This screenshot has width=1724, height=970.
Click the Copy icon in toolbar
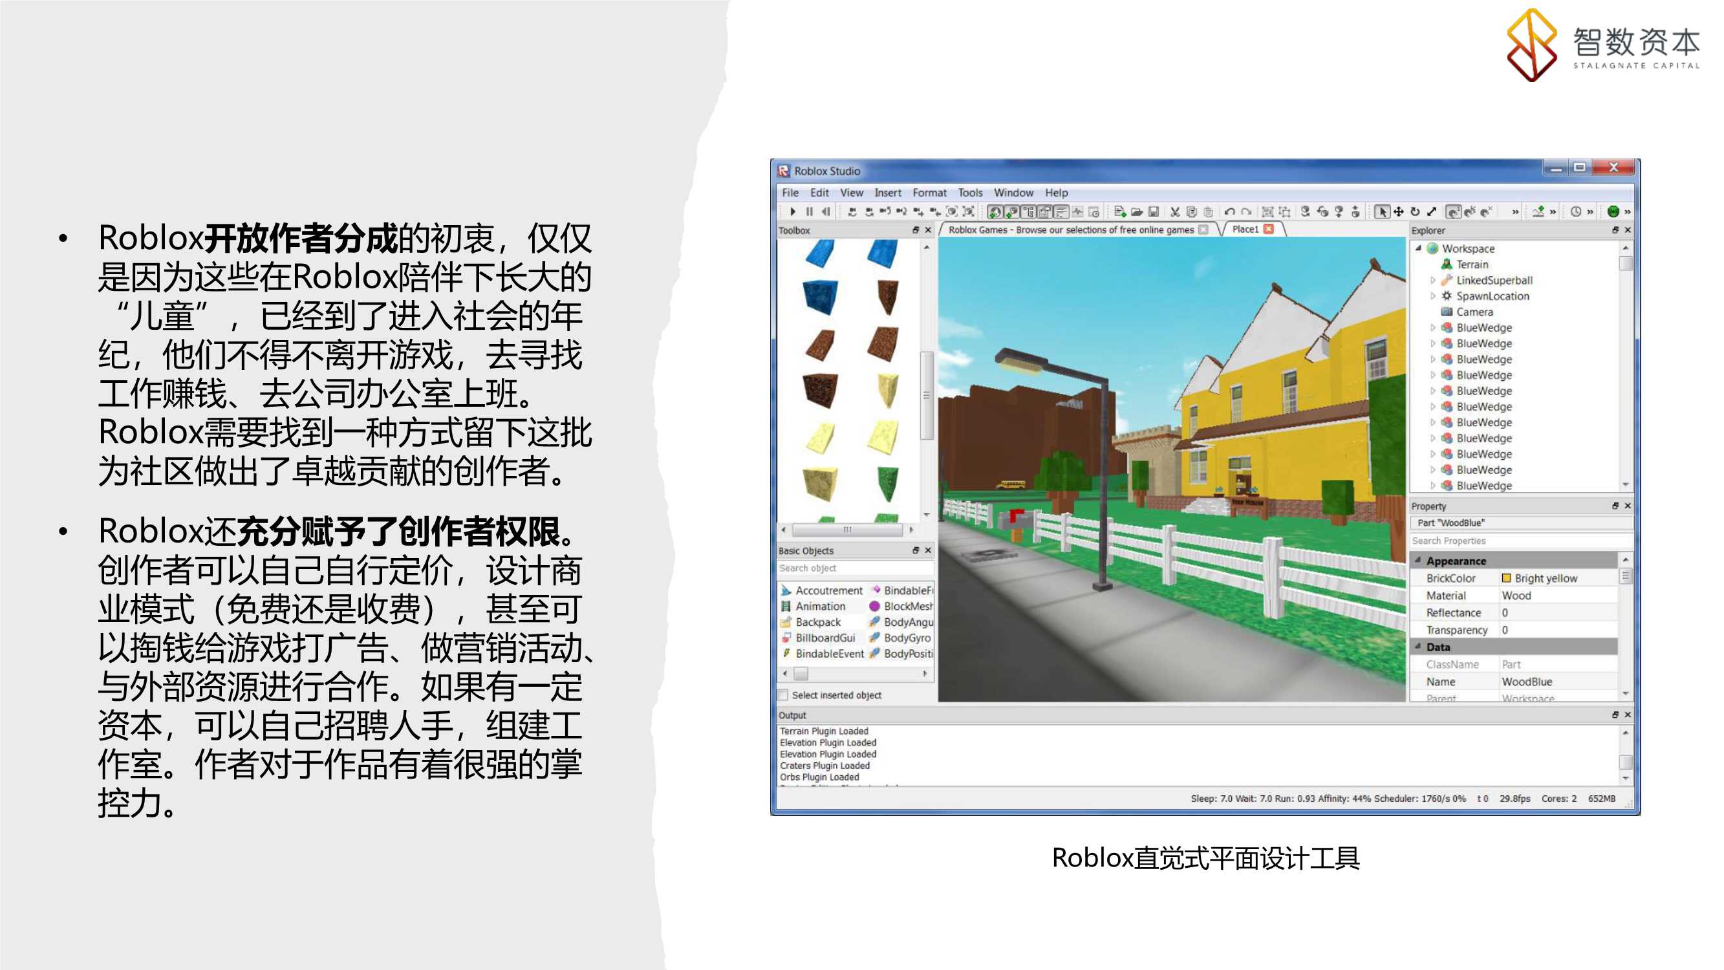[x=1192, y=212]
